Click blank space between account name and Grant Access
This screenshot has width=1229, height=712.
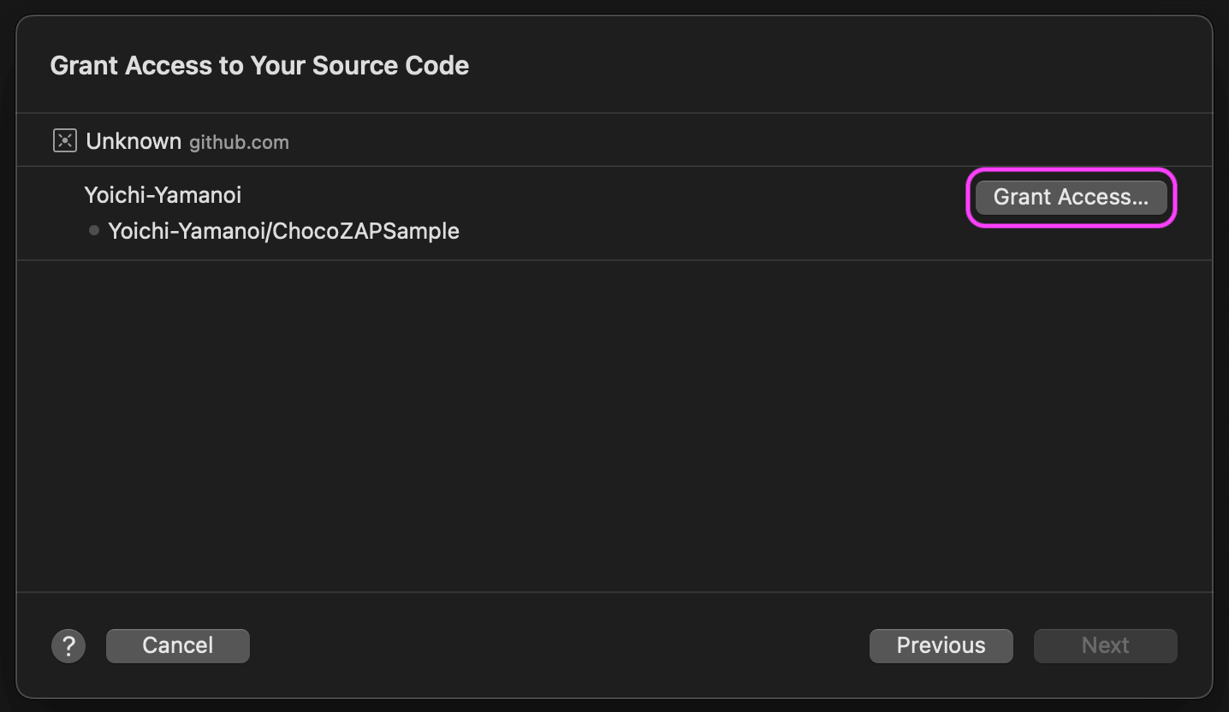(599, 196)
